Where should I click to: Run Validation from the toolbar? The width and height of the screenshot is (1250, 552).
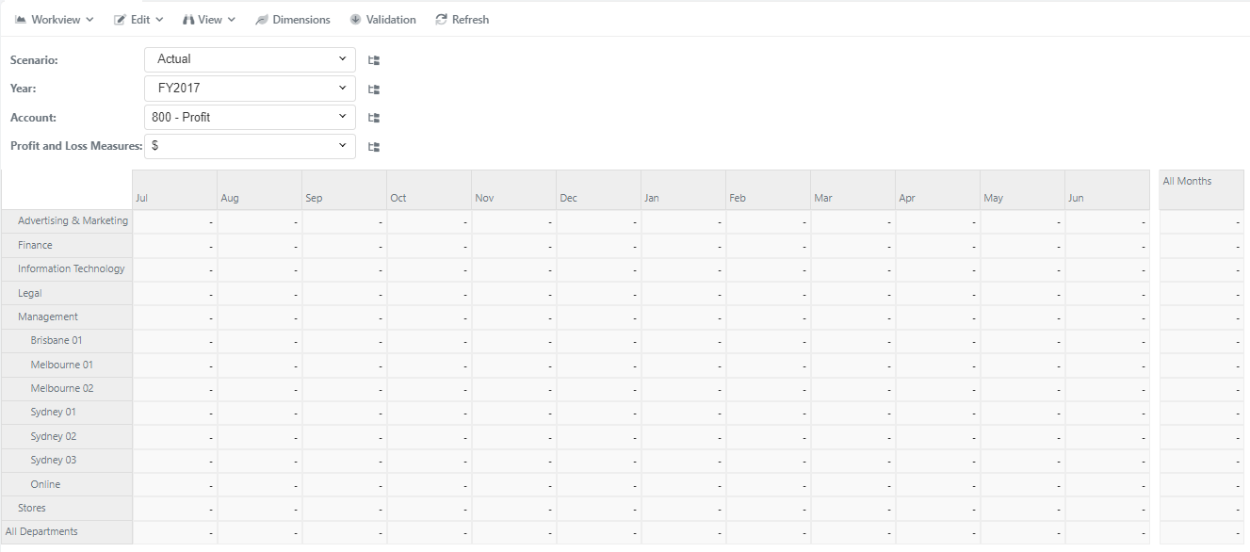point(382,20)
